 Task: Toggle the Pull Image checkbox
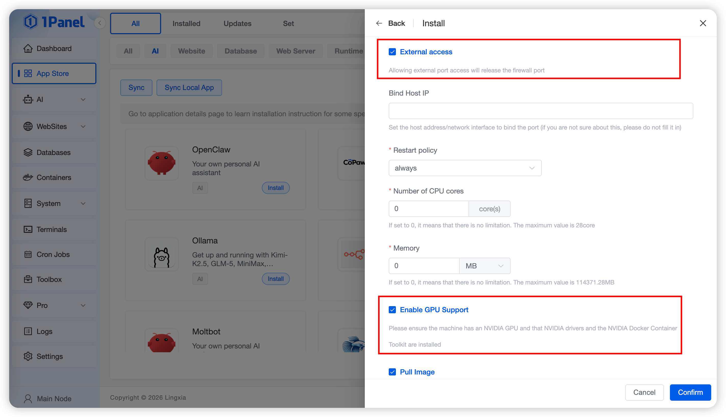(x=392, y=372)
